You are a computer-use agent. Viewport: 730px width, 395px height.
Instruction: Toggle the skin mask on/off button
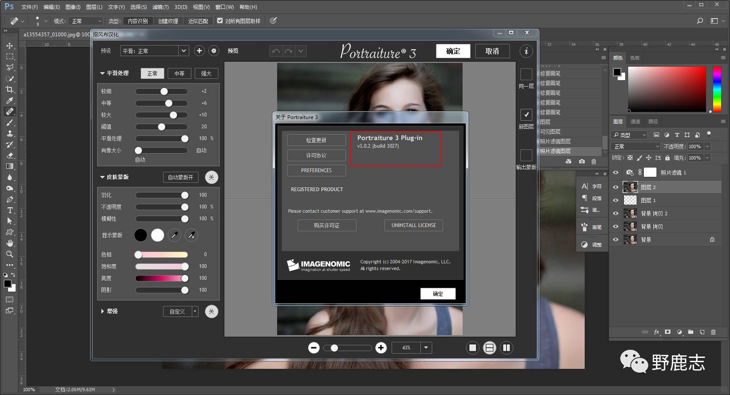[x=212, y=177]
